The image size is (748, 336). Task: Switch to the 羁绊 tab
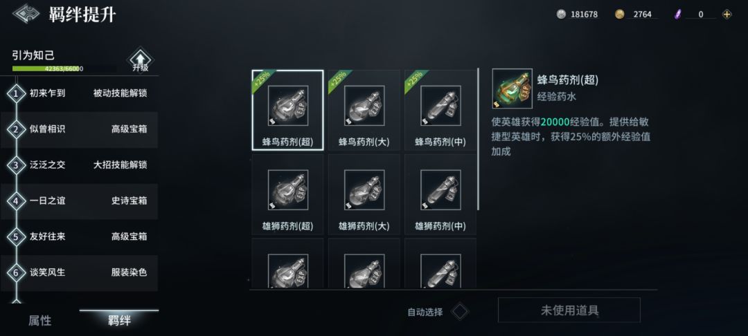coord(119,321)
